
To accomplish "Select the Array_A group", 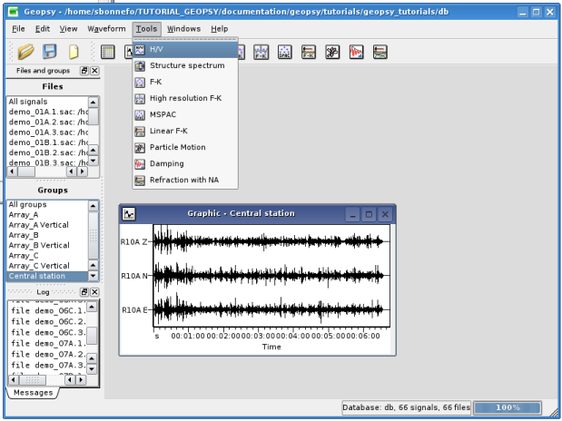I will click(48, 215).
